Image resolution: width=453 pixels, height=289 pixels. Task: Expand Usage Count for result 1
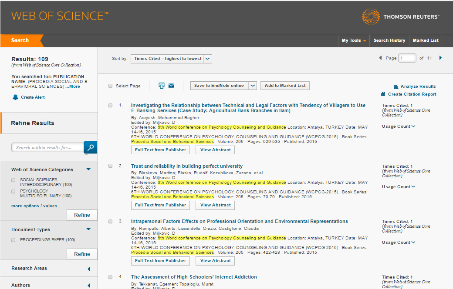tap(399, 126)
